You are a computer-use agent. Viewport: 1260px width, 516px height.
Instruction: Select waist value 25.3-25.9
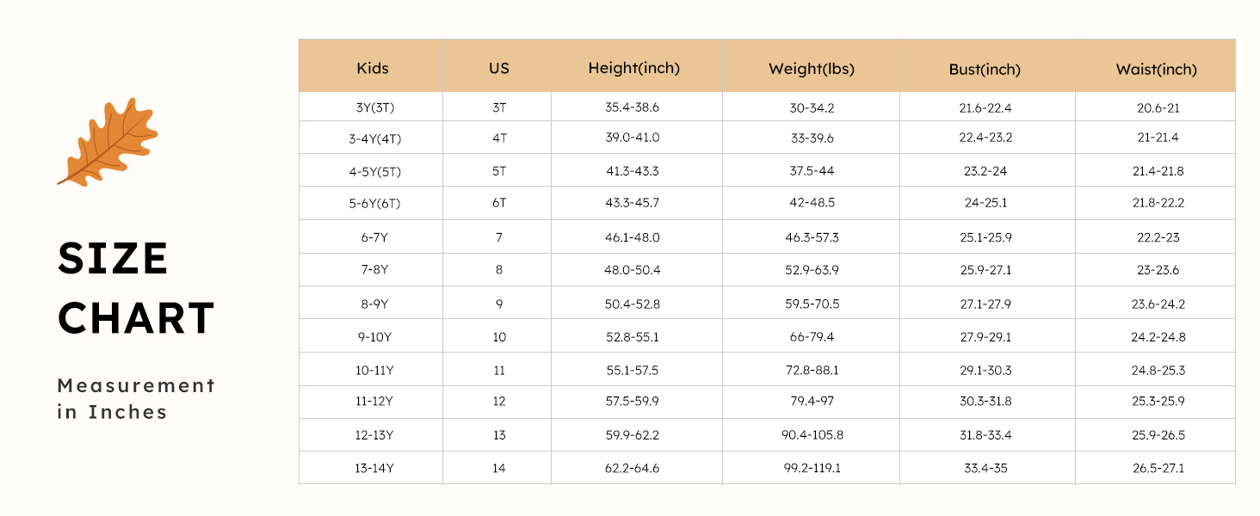1158,401
